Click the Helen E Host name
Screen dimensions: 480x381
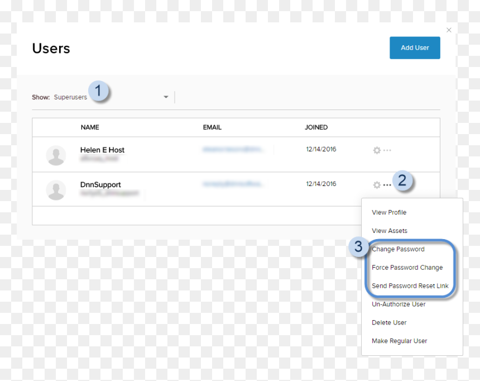[102, 150]
